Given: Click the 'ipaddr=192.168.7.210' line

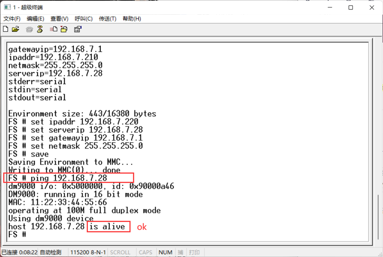Looking at the screenshot, I should [53, 57].
